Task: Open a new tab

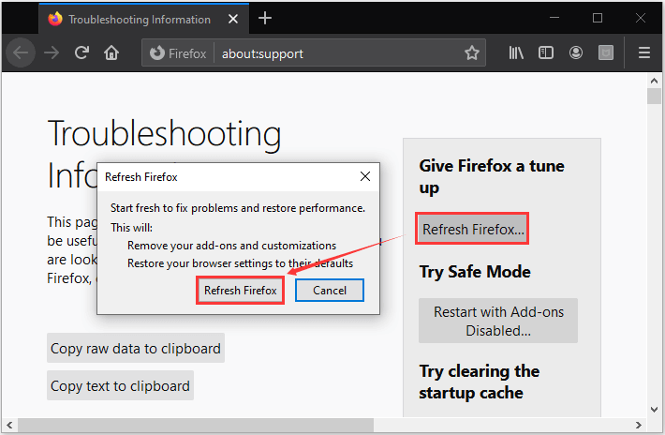Action: pos(265,19)
